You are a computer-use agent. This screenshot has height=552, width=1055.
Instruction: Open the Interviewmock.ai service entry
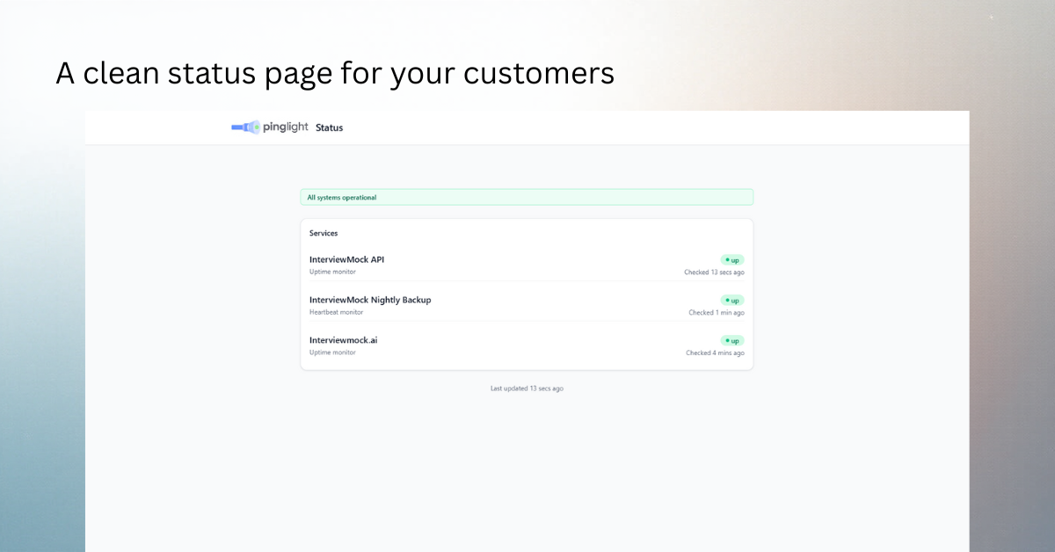[x=343, y=340]
